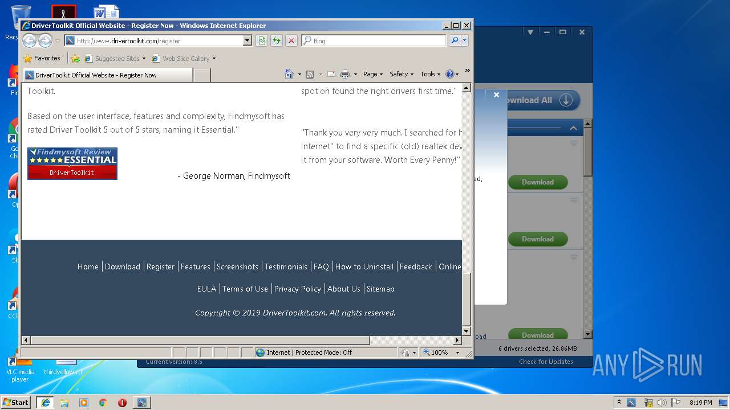Expand the command bar overflow chevron

467,71
